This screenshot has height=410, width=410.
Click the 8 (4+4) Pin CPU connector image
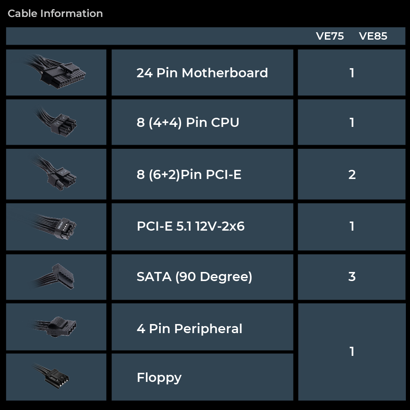point(57,122)
